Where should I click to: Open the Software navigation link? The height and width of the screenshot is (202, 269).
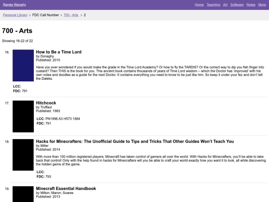pyautogui.click(x=237, y=5)
